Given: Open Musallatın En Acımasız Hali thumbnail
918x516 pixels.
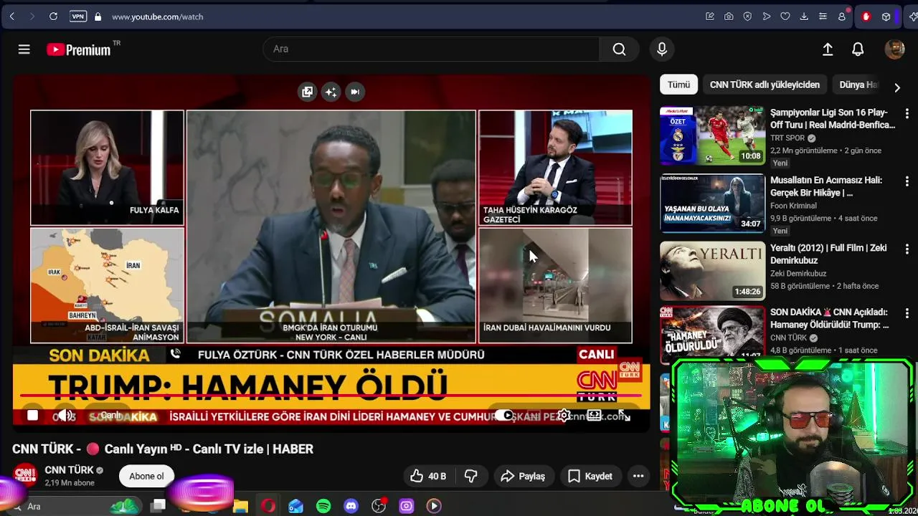Looking at the screenshot, I should pos(712,204).
